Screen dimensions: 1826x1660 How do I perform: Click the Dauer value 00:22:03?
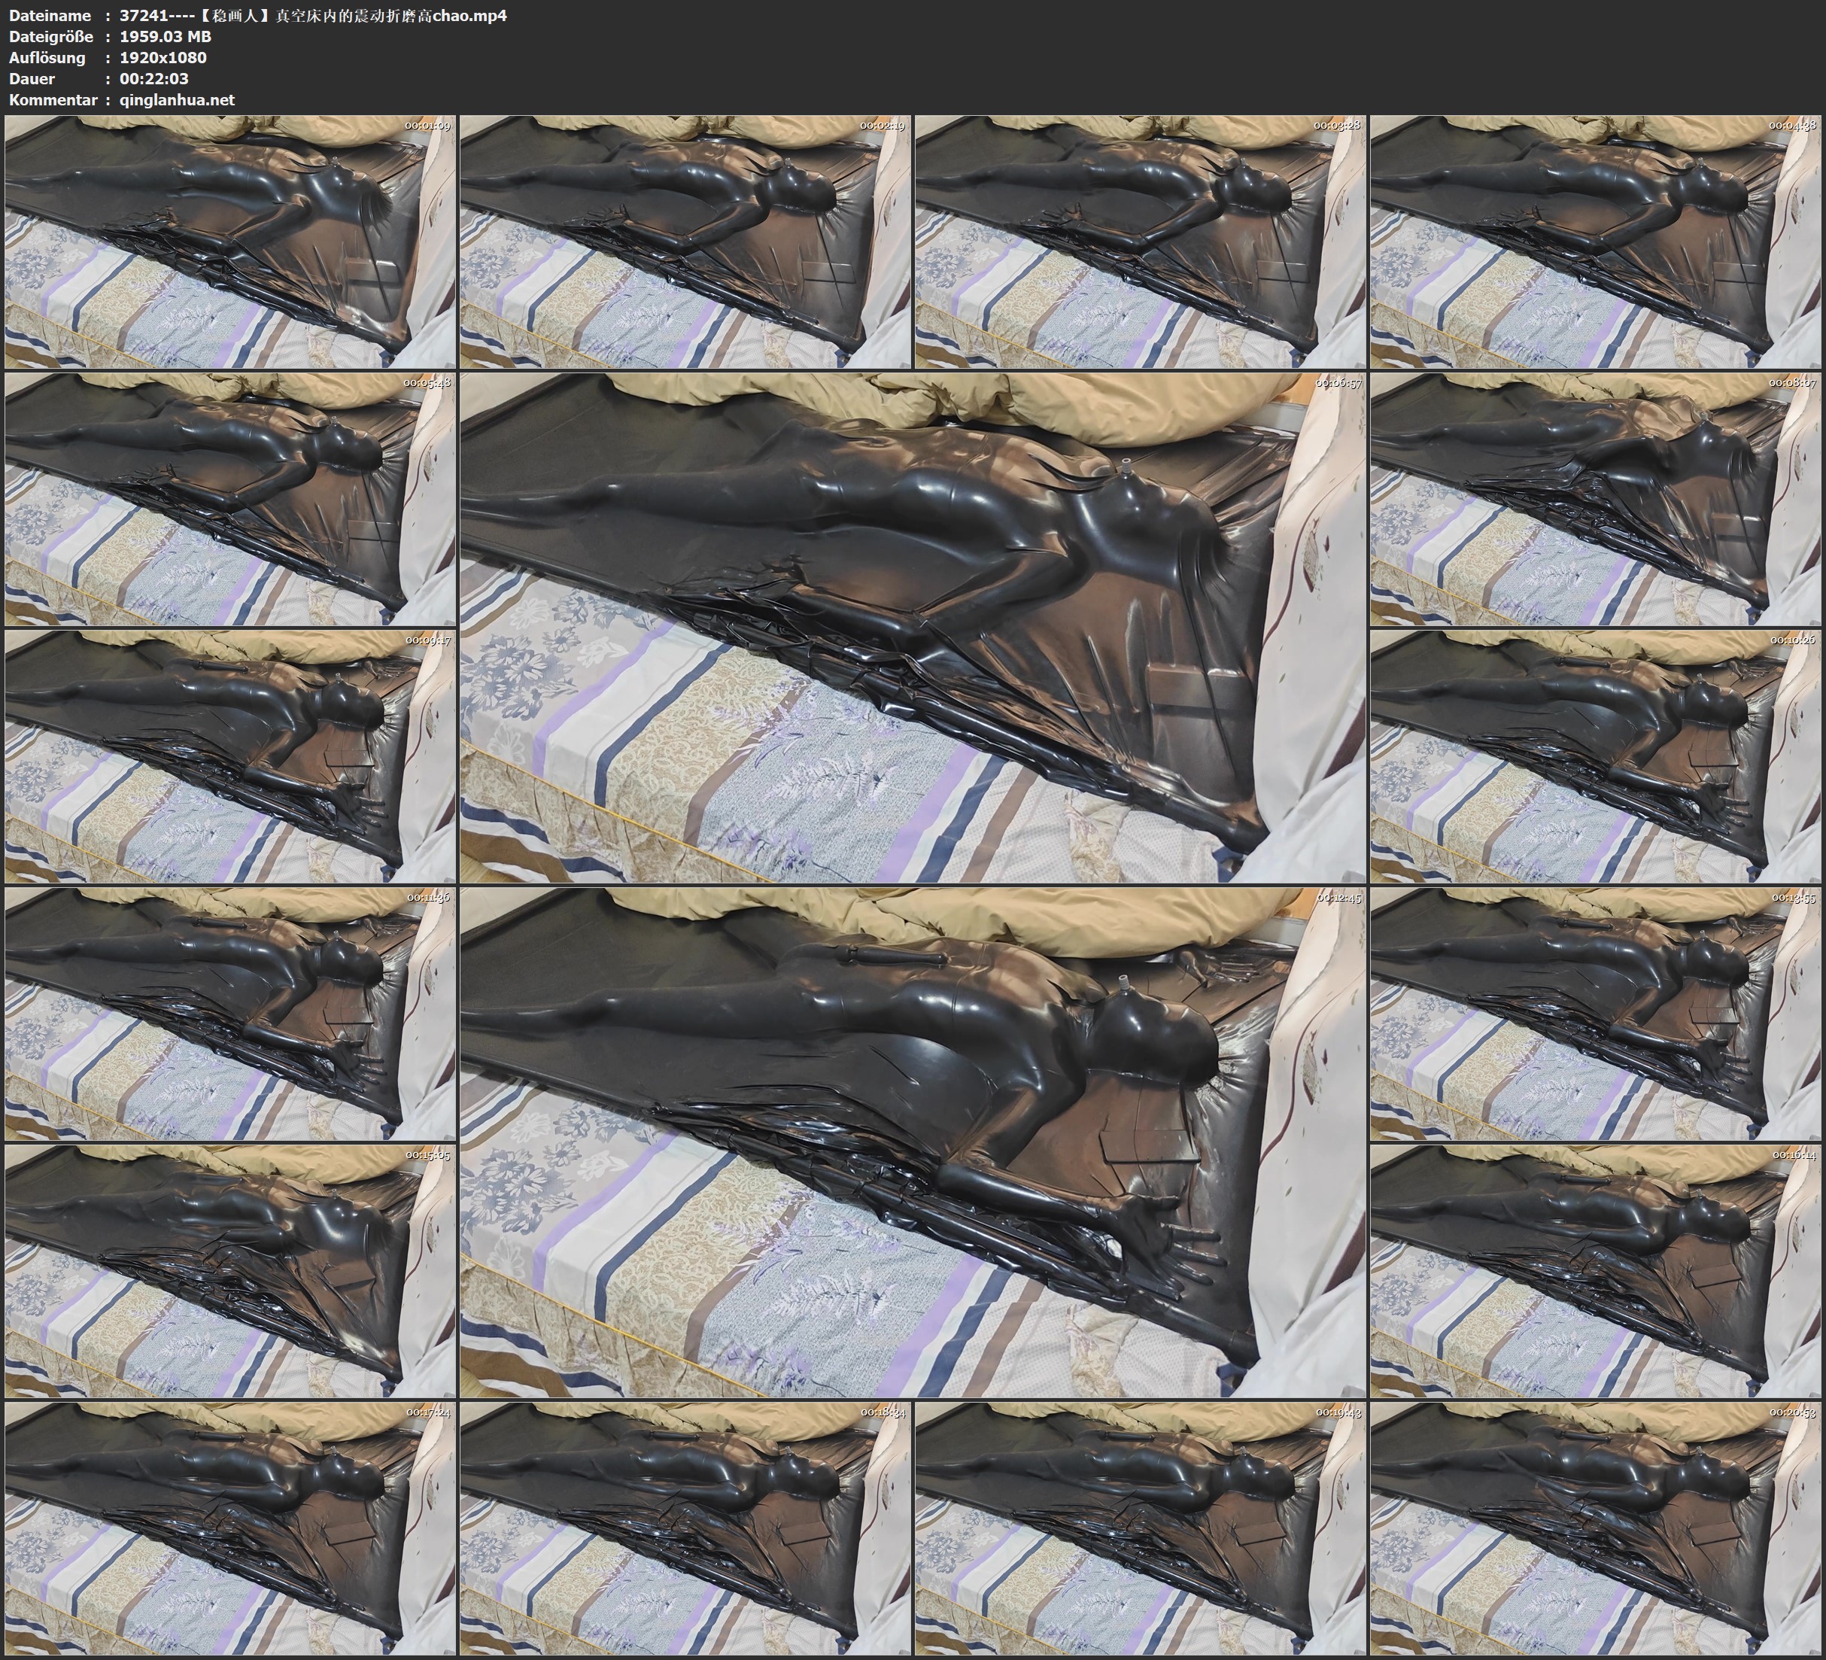point(154,79)
